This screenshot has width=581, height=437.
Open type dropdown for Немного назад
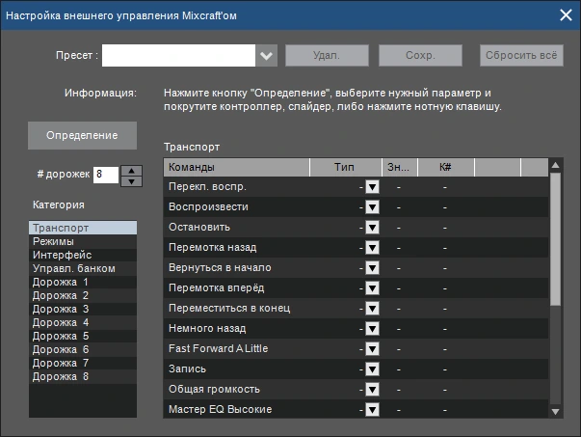pos(372,329)
